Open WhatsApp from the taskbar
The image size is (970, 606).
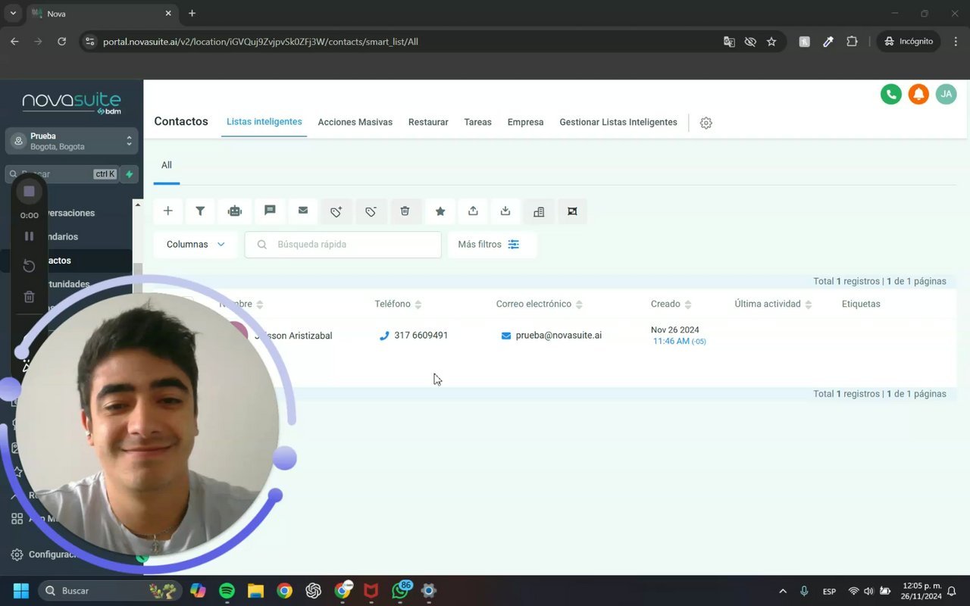coord(400,591)
